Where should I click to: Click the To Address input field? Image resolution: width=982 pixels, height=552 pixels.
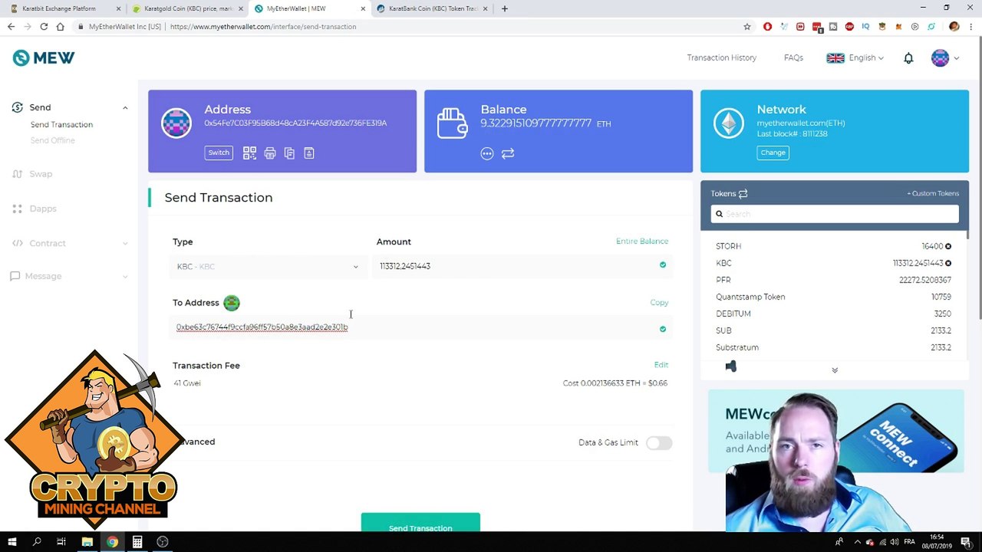point(422,328)
